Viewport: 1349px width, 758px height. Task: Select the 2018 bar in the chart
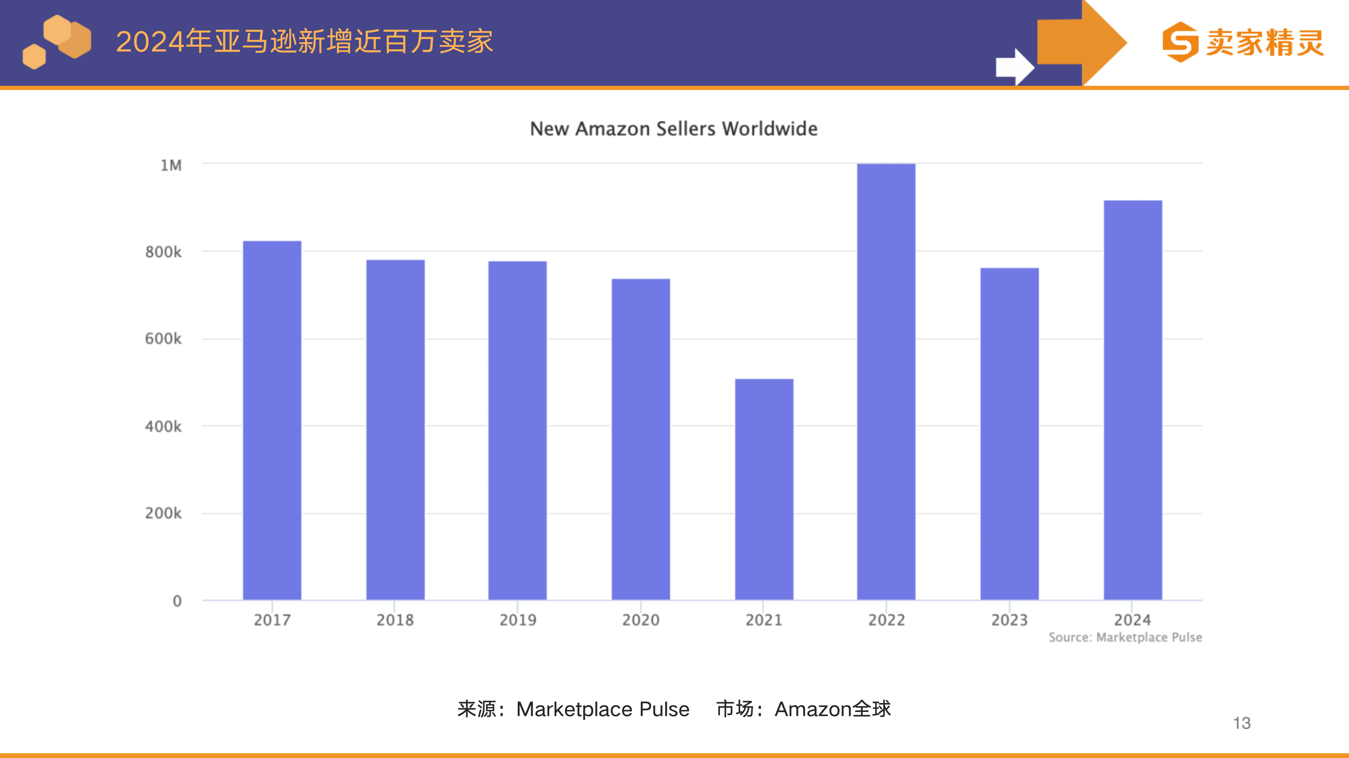[x=395, y=430]
